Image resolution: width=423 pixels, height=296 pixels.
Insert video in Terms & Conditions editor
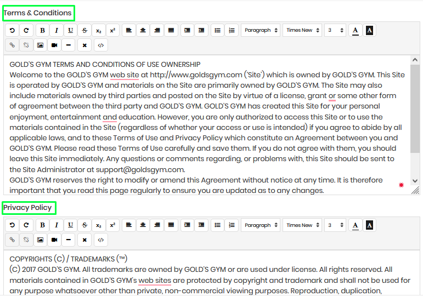(x=54, y=45)
